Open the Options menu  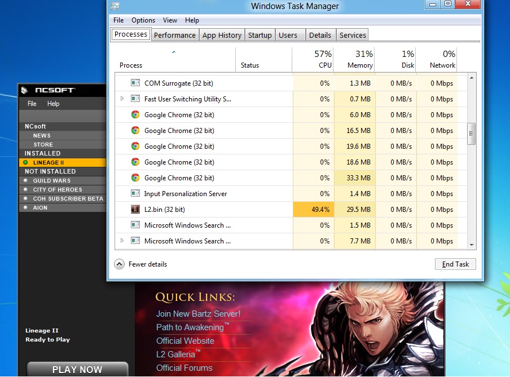click(143, 20)
